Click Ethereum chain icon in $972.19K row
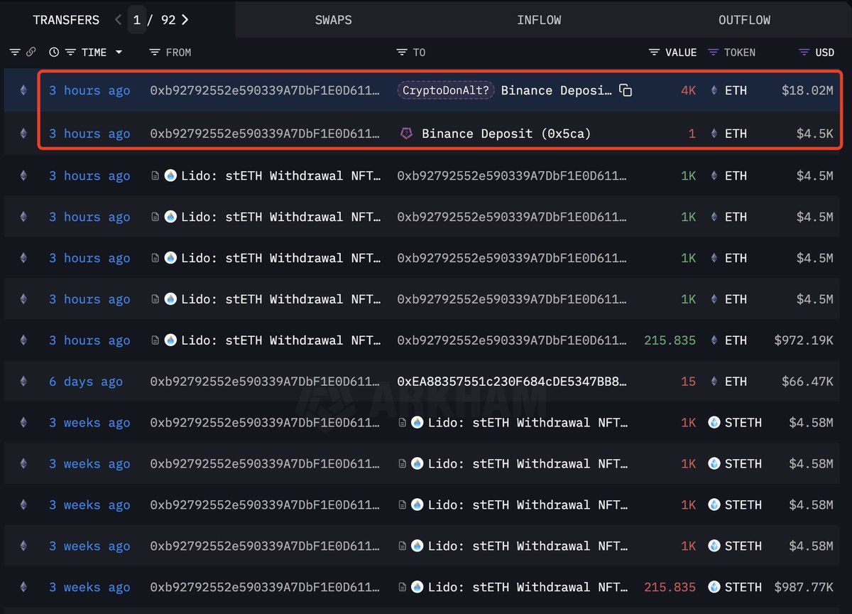Screen dimensions: 852x614 (x=23, y=340)
